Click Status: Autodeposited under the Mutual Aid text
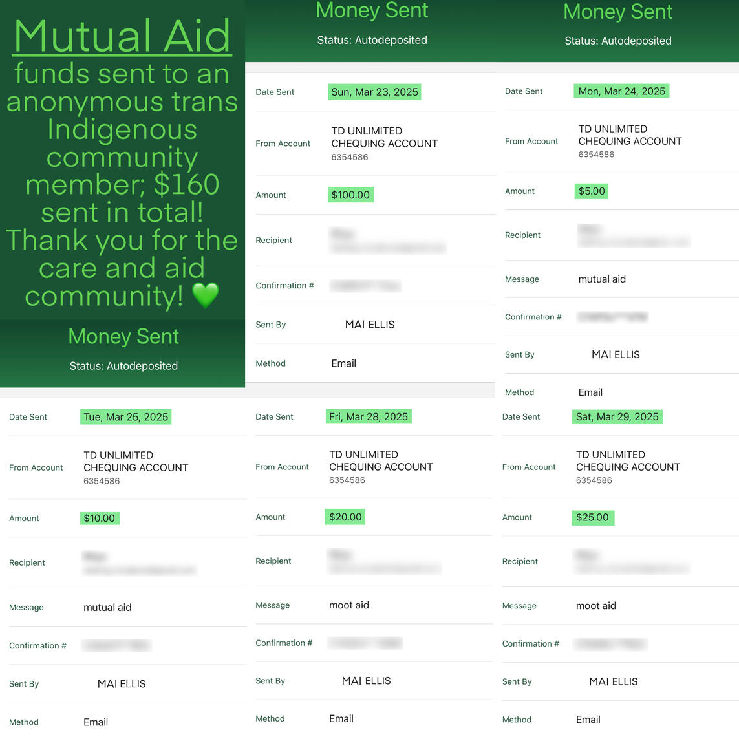This screenshot has height=739, width=739. click(x=123, y=366)
